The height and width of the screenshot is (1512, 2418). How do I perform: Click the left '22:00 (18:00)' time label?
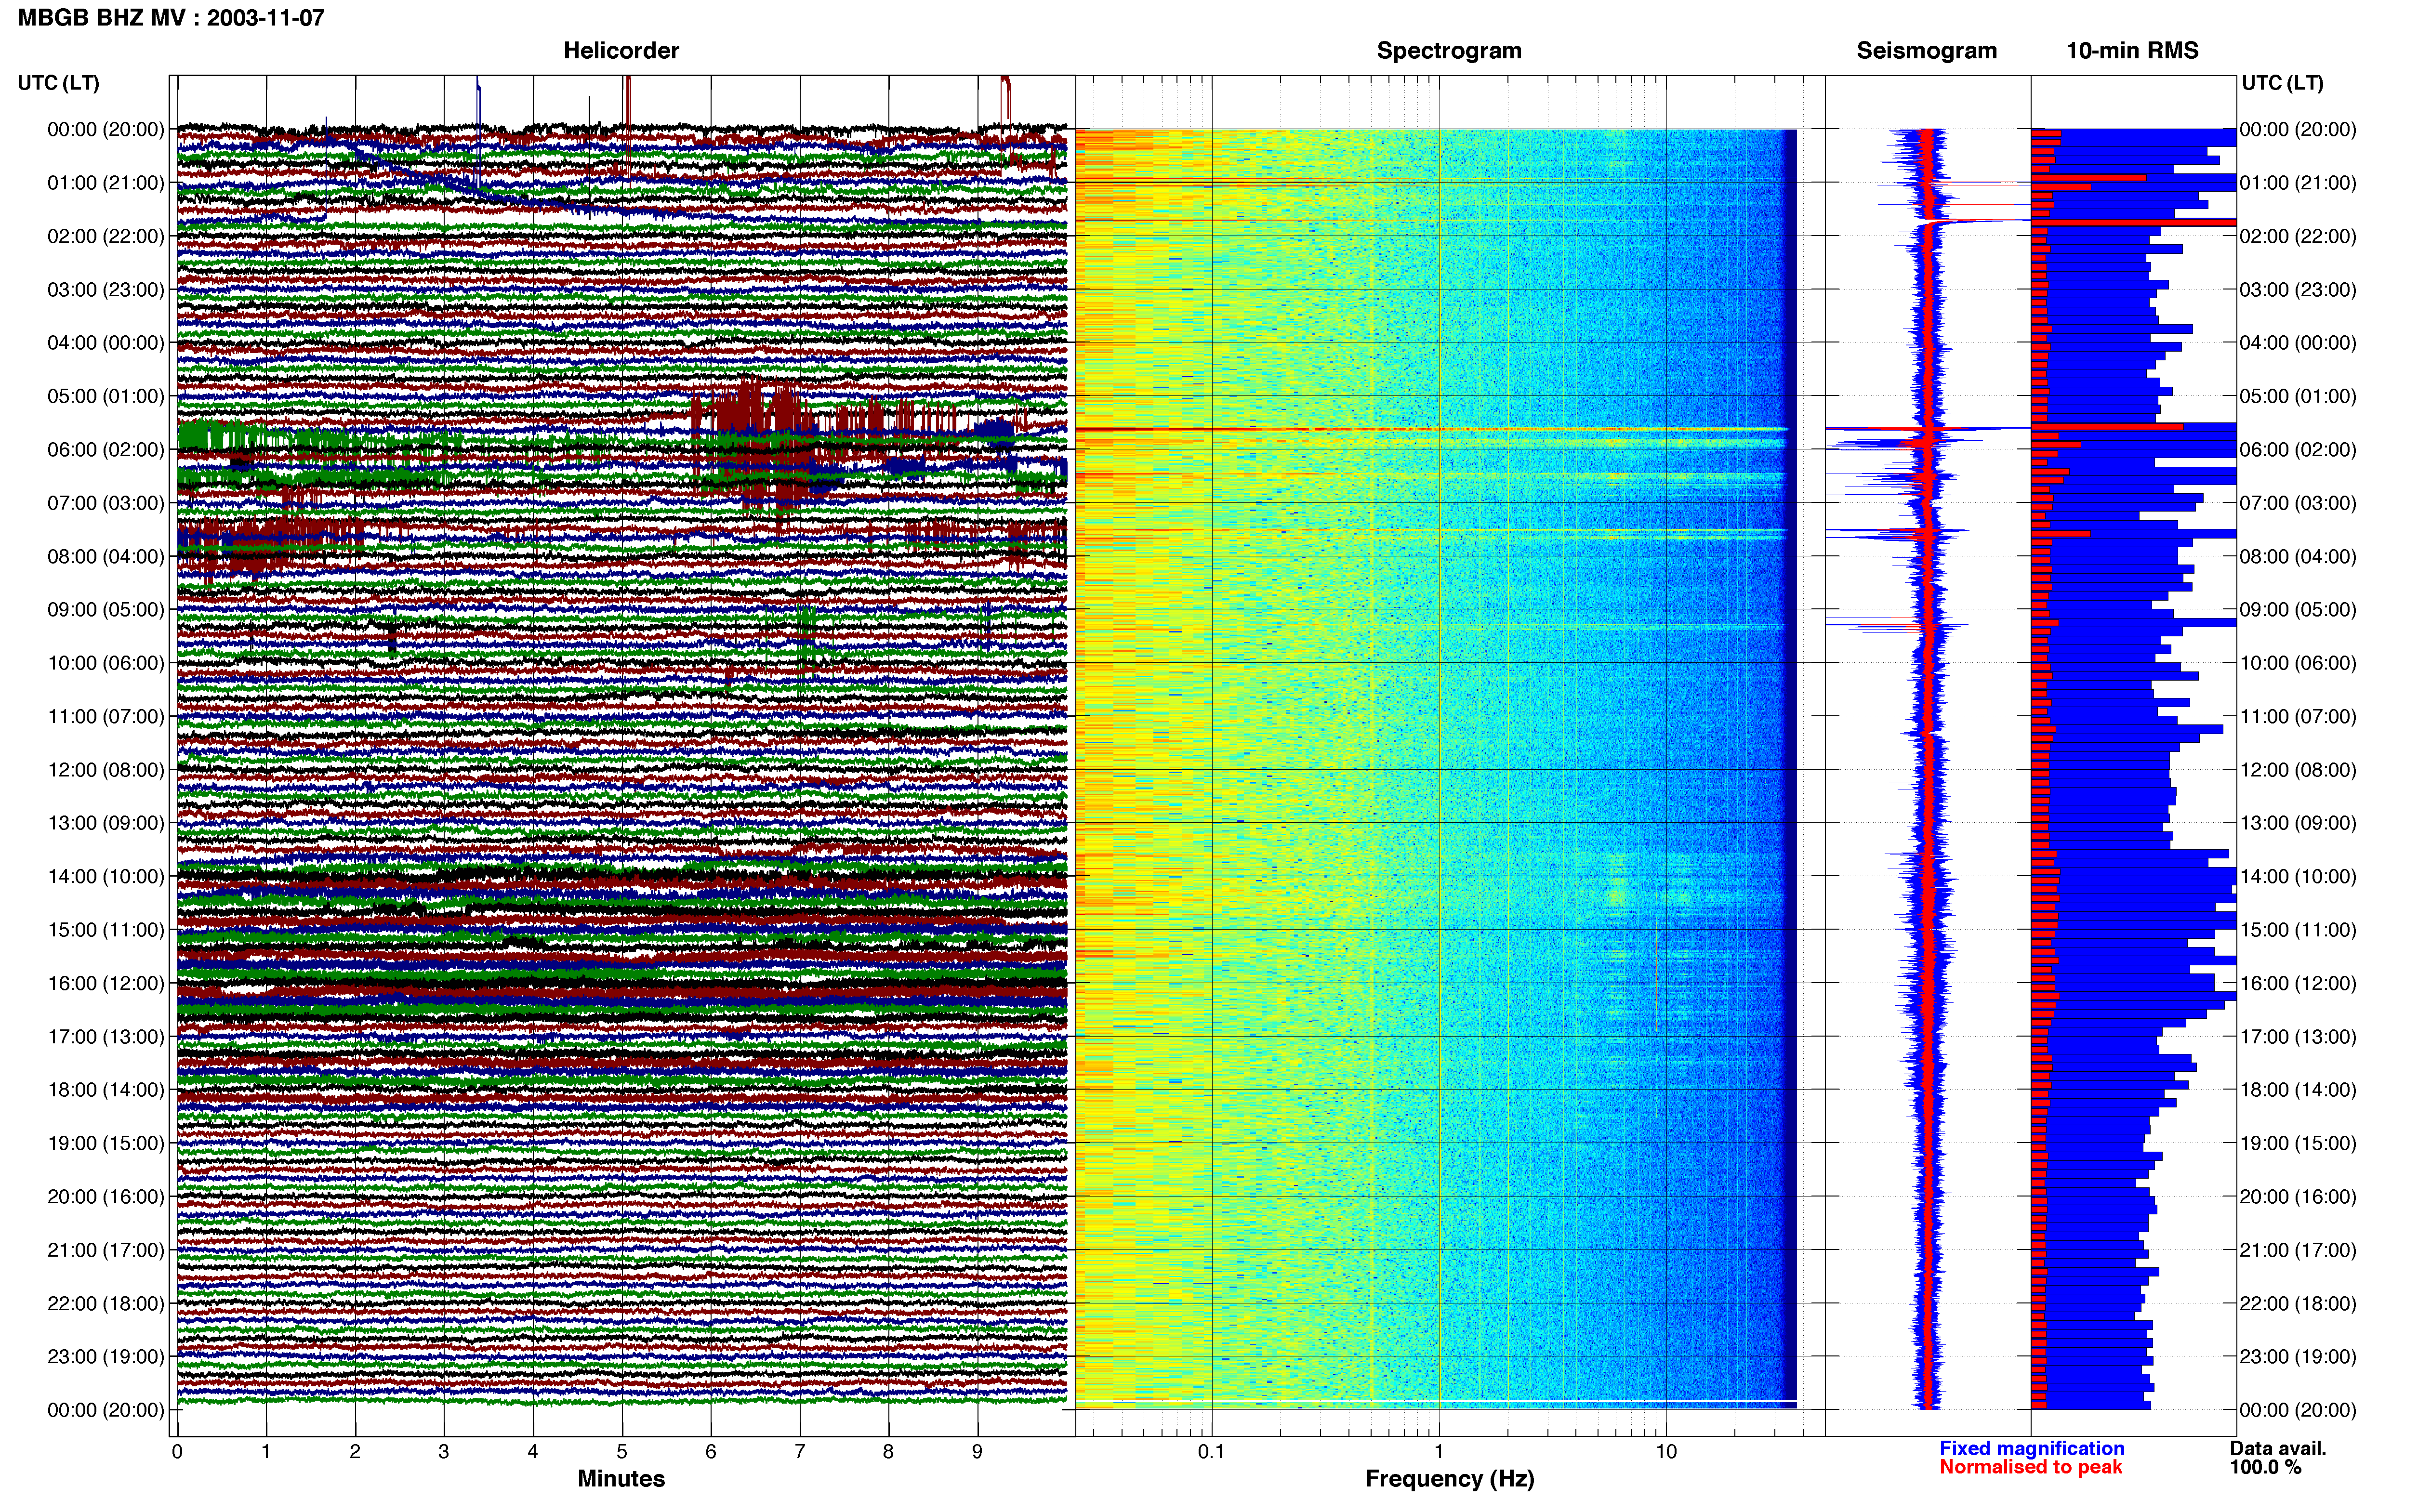(106, 1304)
